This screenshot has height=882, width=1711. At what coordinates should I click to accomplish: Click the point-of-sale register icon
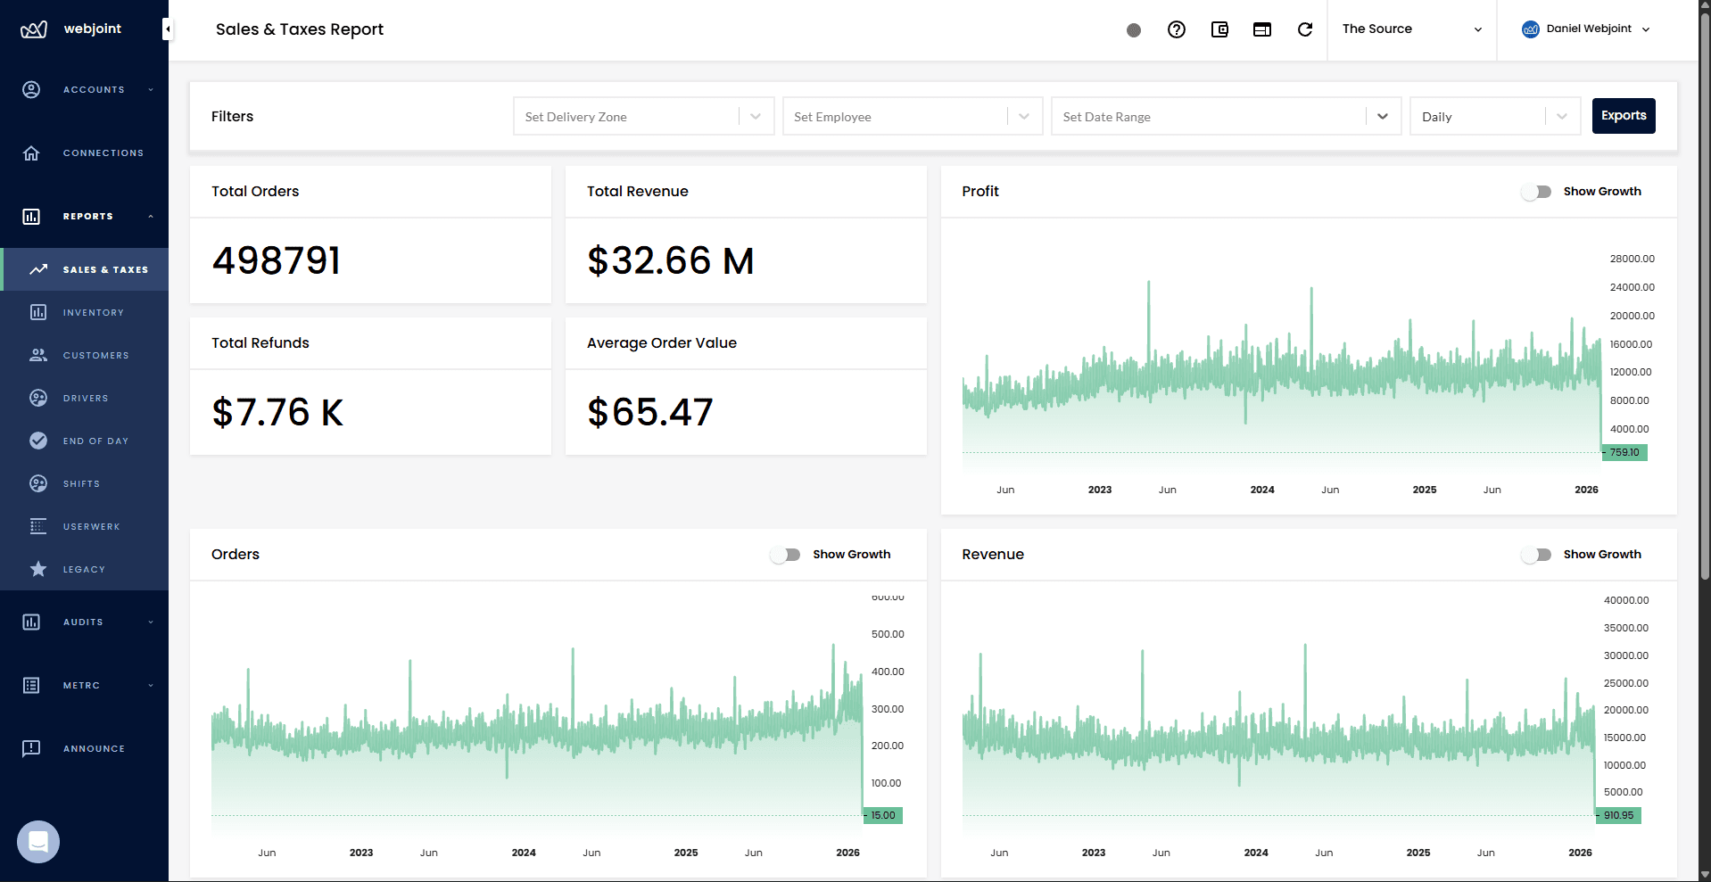[x=1219, y=29]
